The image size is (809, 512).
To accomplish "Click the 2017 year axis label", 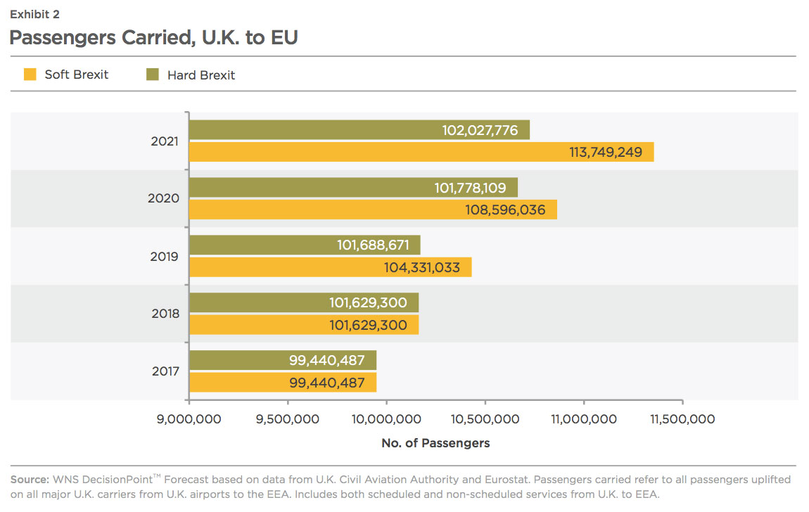I will [165, 371].
